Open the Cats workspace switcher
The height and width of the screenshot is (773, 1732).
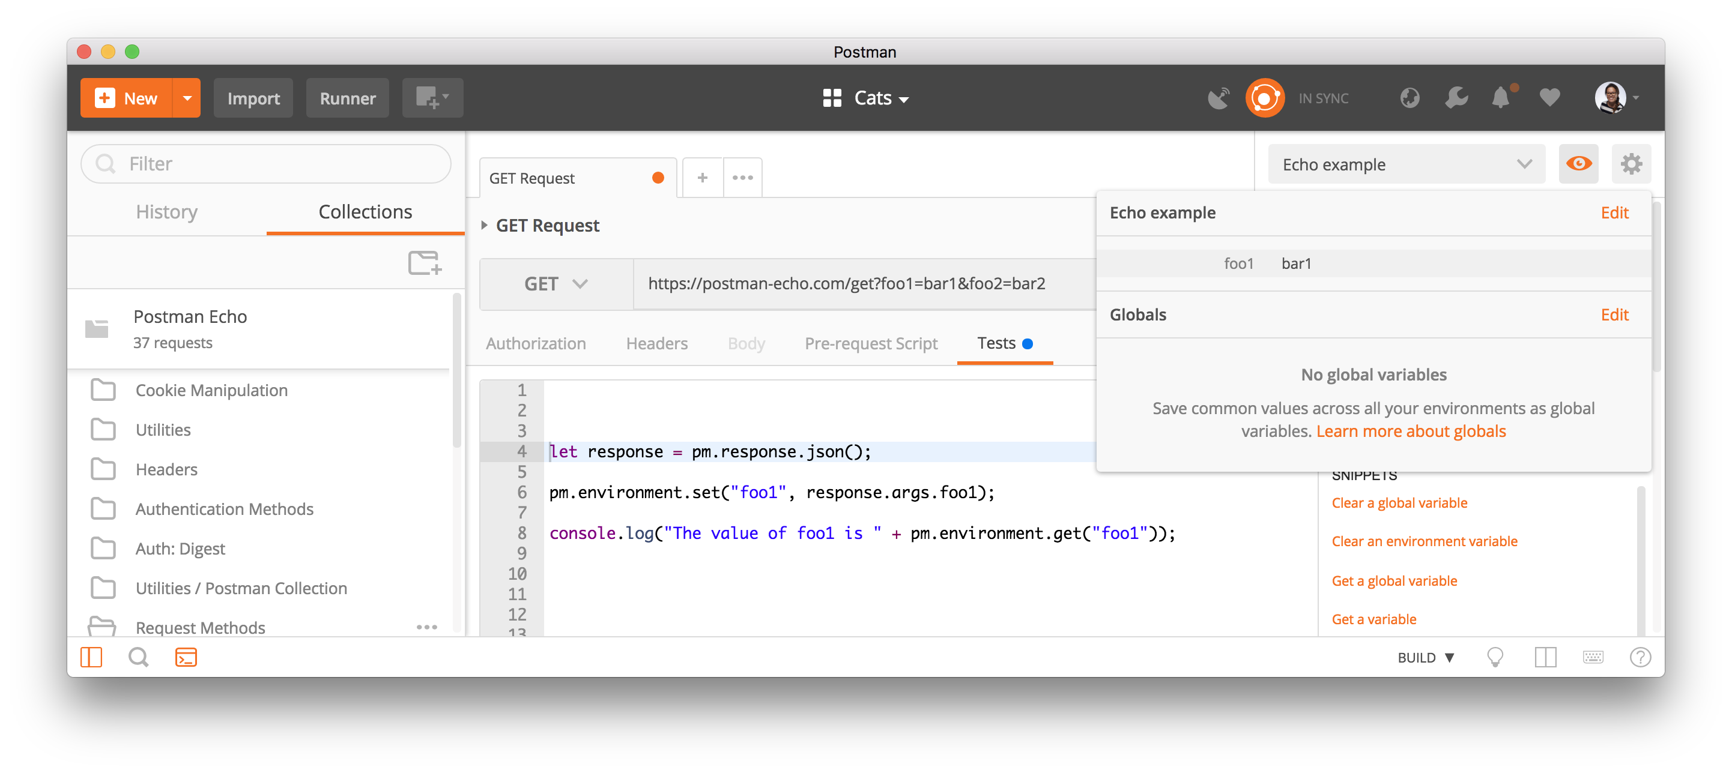(866, 98)
